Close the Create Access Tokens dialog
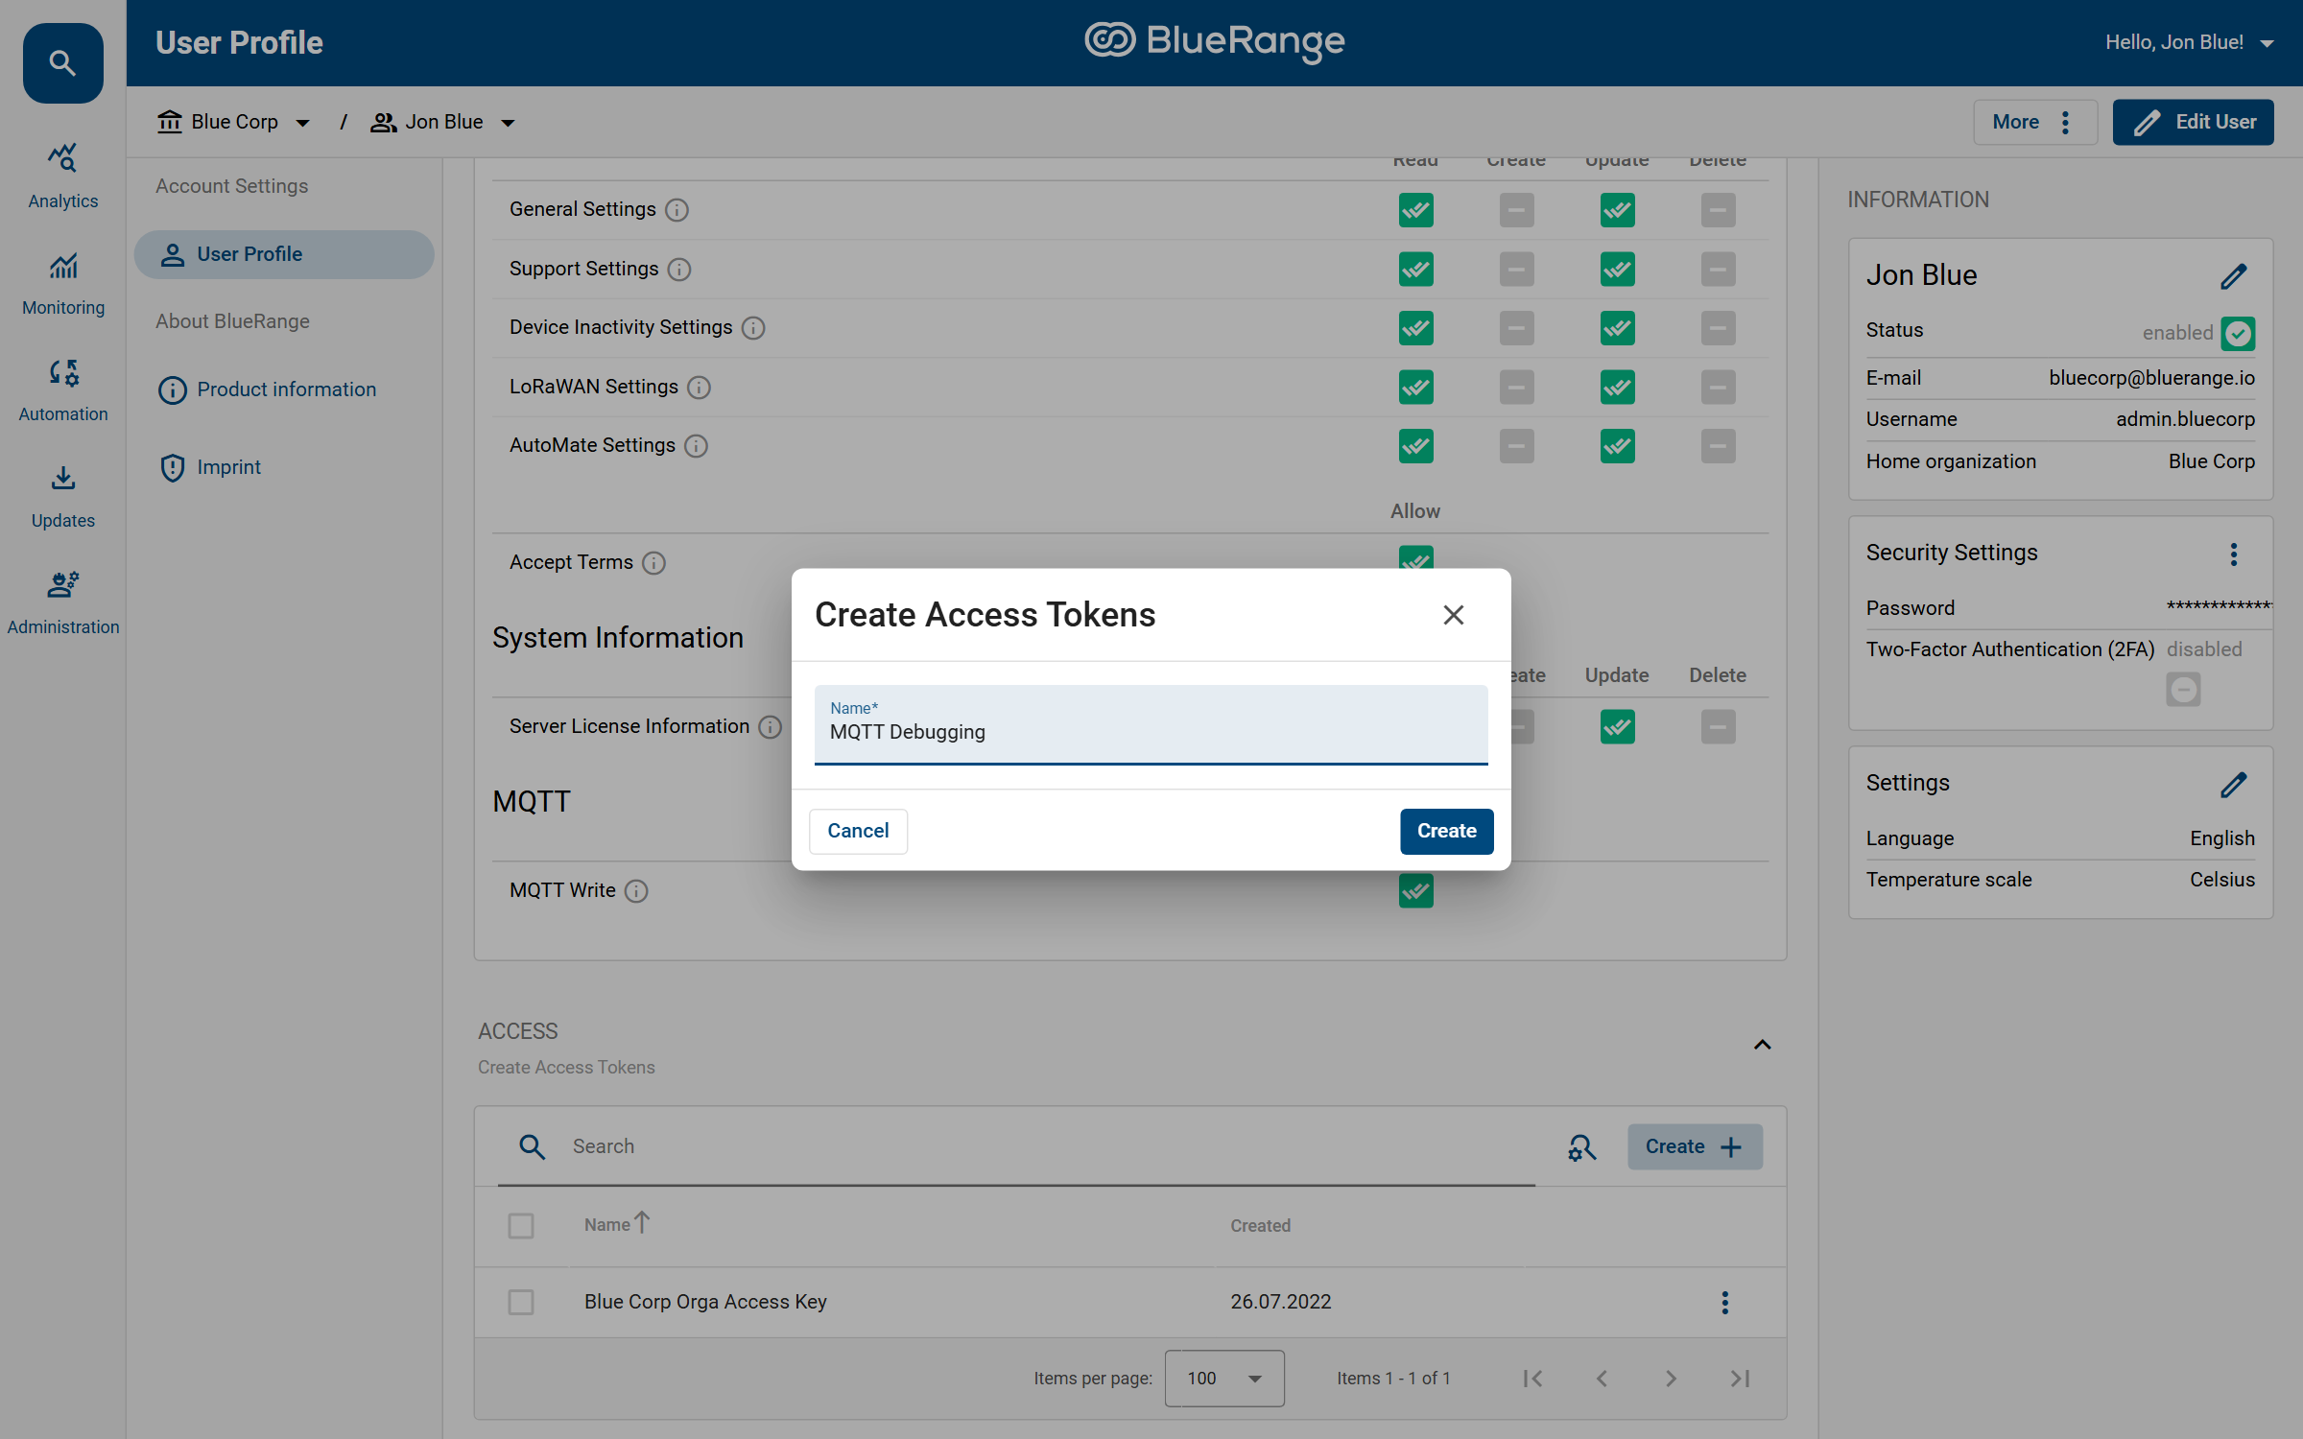This screenshot has height=1439, width=2303. point(1454,615)
